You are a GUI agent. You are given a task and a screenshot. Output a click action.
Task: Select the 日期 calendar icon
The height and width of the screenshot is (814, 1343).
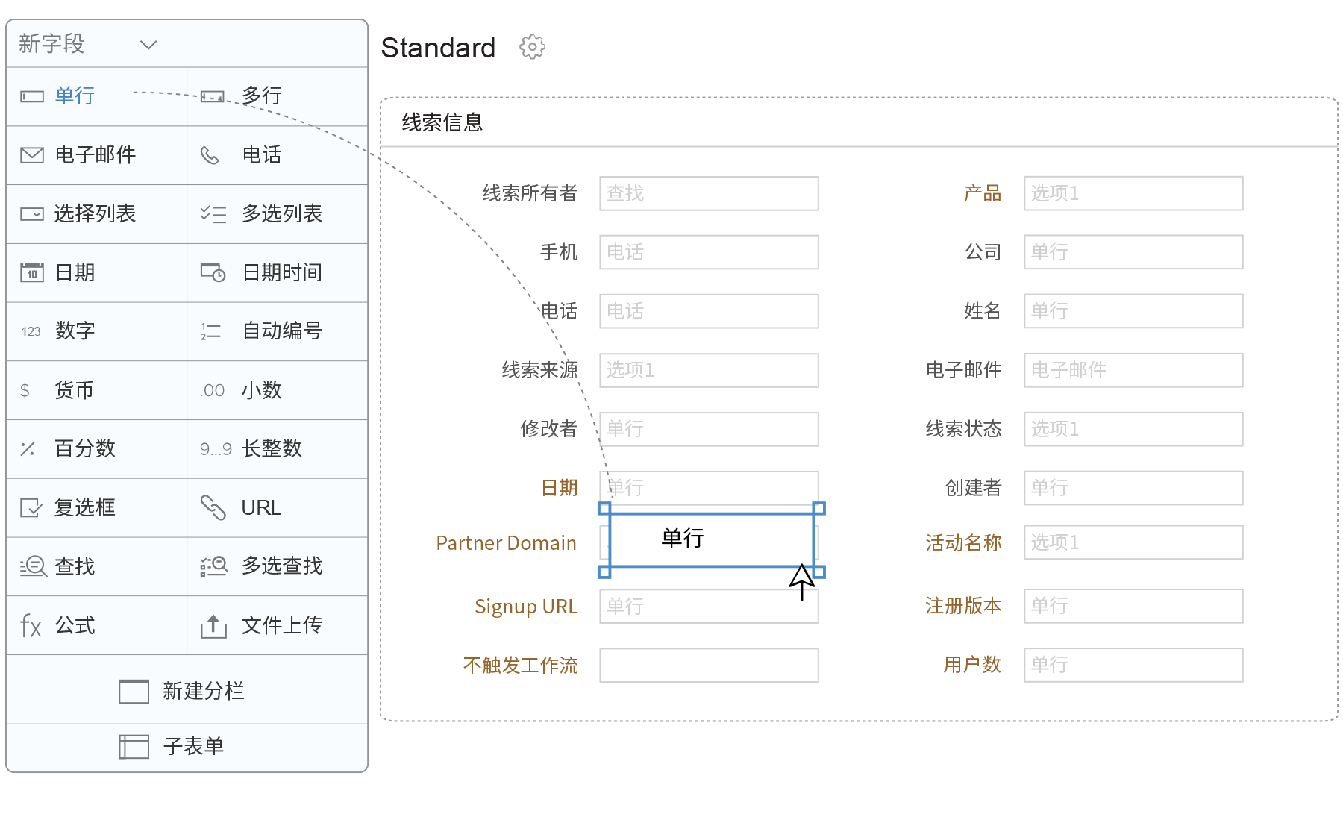(31, 272)
